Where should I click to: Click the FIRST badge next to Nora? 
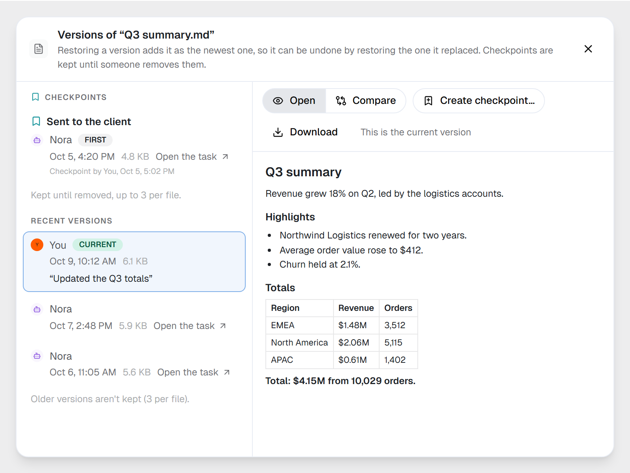[95, 140]
